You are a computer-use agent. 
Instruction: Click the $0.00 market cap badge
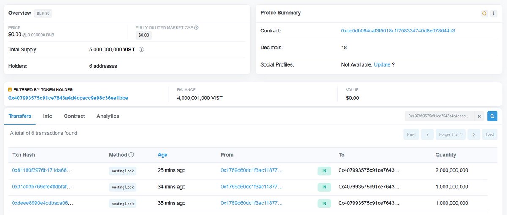click(x=144, y=35)
